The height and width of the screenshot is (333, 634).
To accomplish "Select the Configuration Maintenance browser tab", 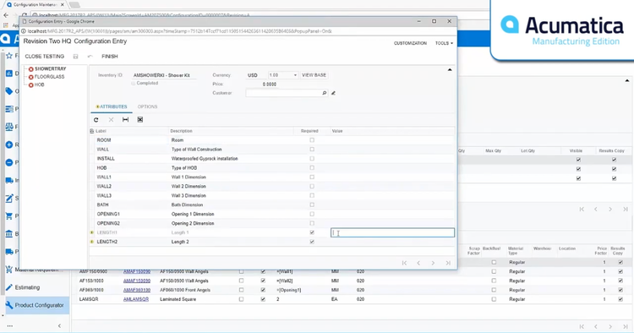I will [36, 4].
